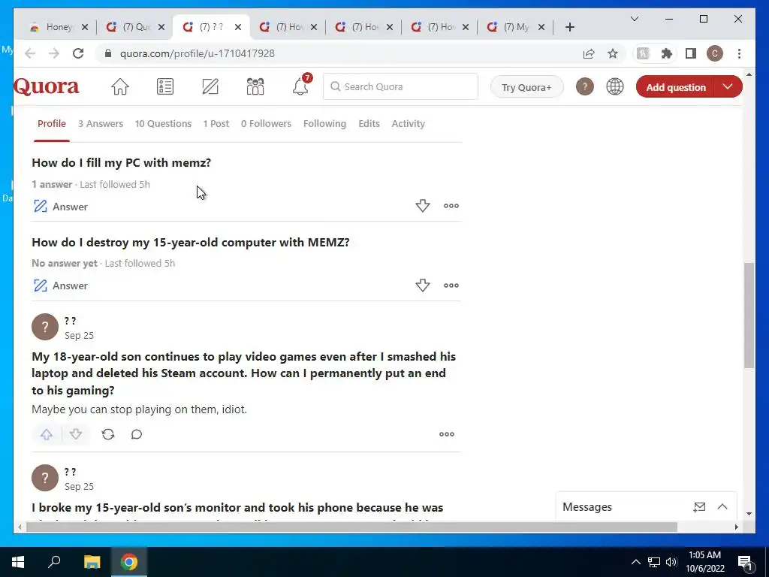769x577 pixels.
Task: Click the Search Quora field
Action: click(401, 87)
